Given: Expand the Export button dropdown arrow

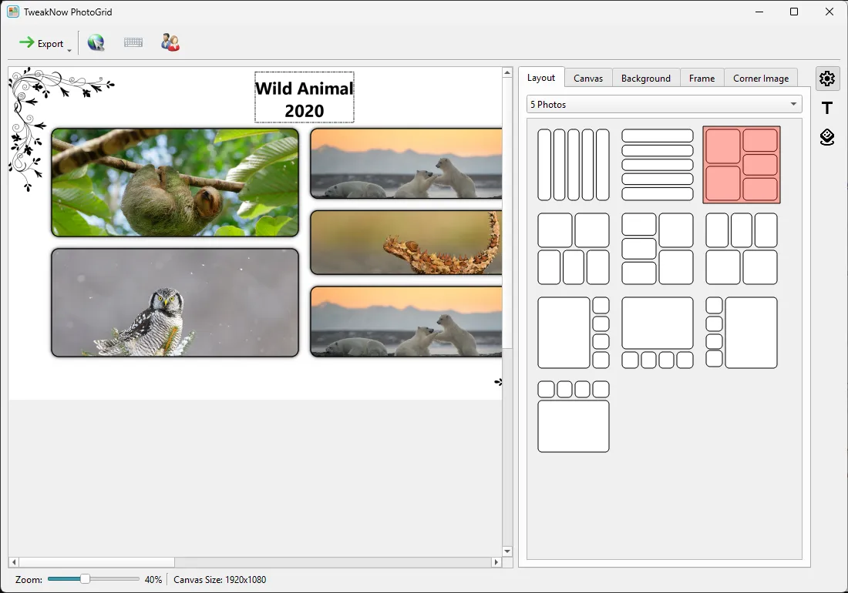Looking at the screenshot, I should tap(69, 50).
